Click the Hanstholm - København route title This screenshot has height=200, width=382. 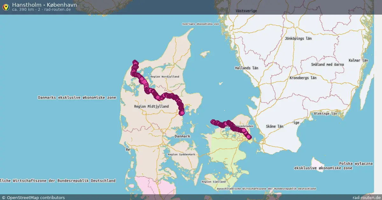click(44, 5)
